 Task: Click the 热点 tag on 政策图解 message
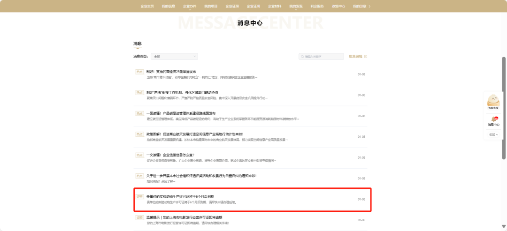click(139, 134)
